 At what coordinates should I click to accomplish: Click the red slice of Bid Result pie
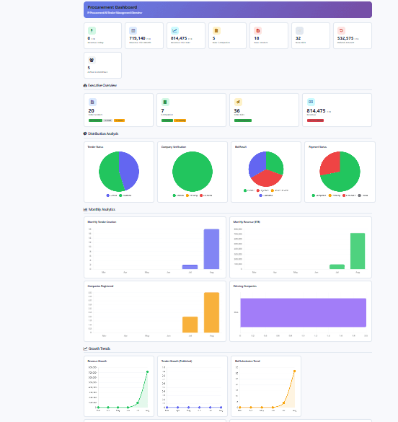266,179
